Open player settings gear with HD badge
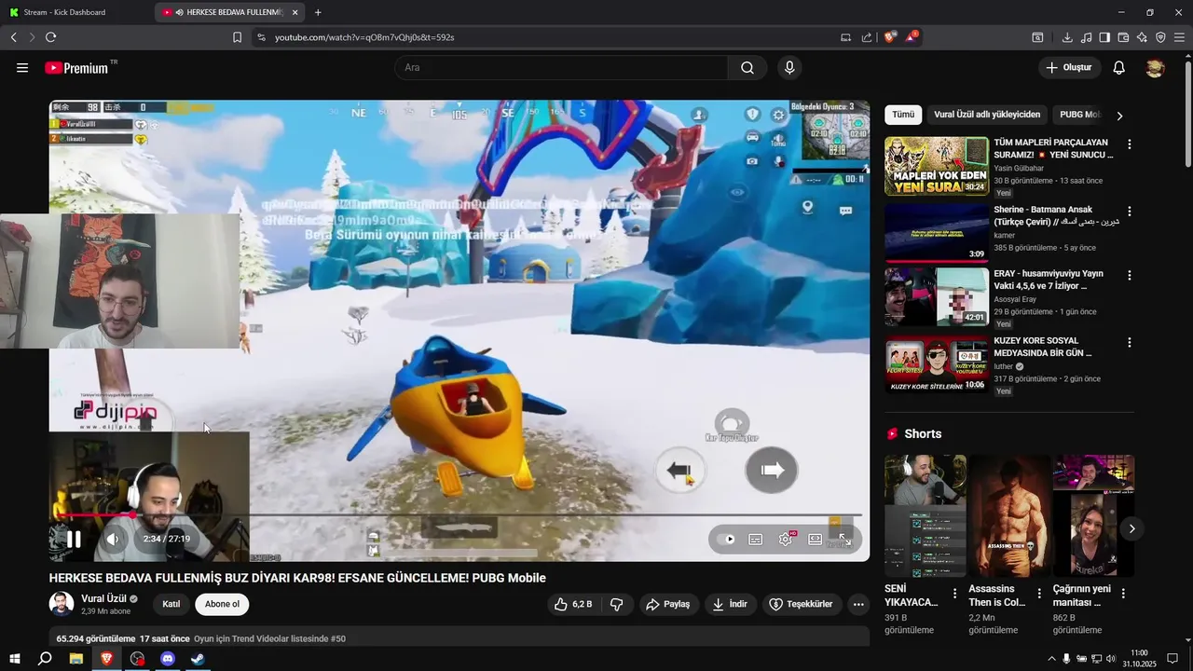 pos(786,539)
